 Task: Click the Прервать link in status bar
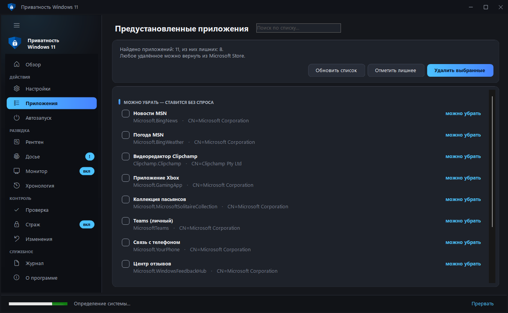pyautogui.click(x=483, y=304)
